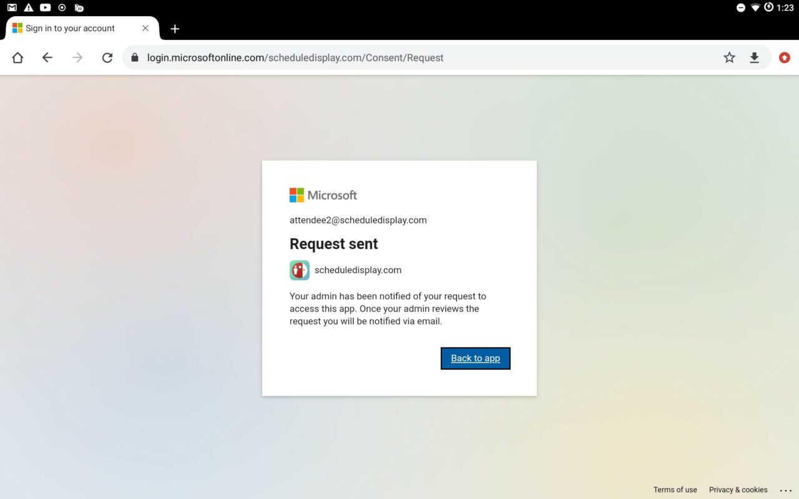Bookmark this page with the star icon

729,58
